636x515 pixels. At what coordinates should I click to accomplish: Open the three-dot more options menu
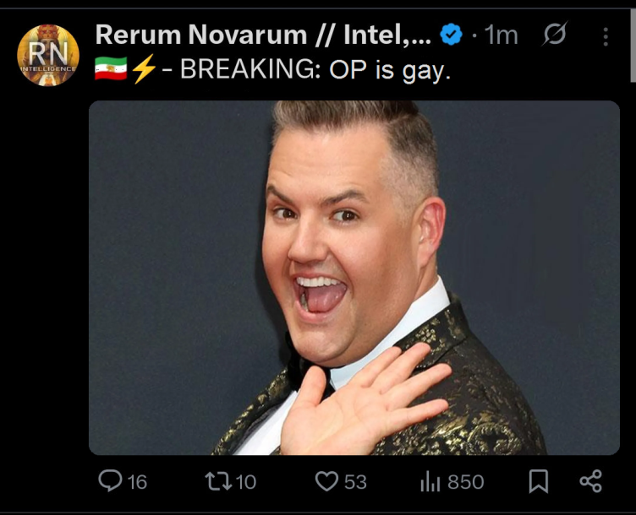606,37
